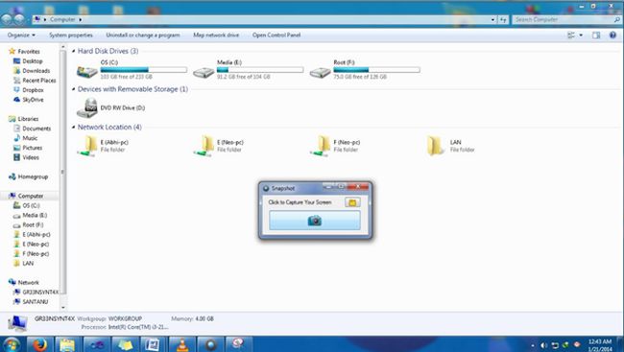624x352 pixels.
Task: Select the DVD RW Drive (D:) icon
Action: 86,107
